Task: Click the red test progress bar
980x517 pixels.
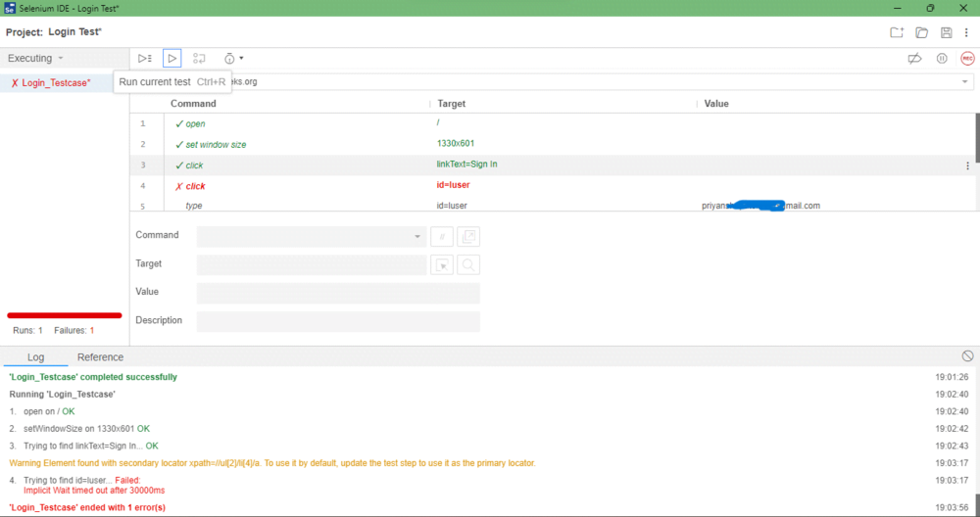Action: pyautogui.click(x=65, y=315)
